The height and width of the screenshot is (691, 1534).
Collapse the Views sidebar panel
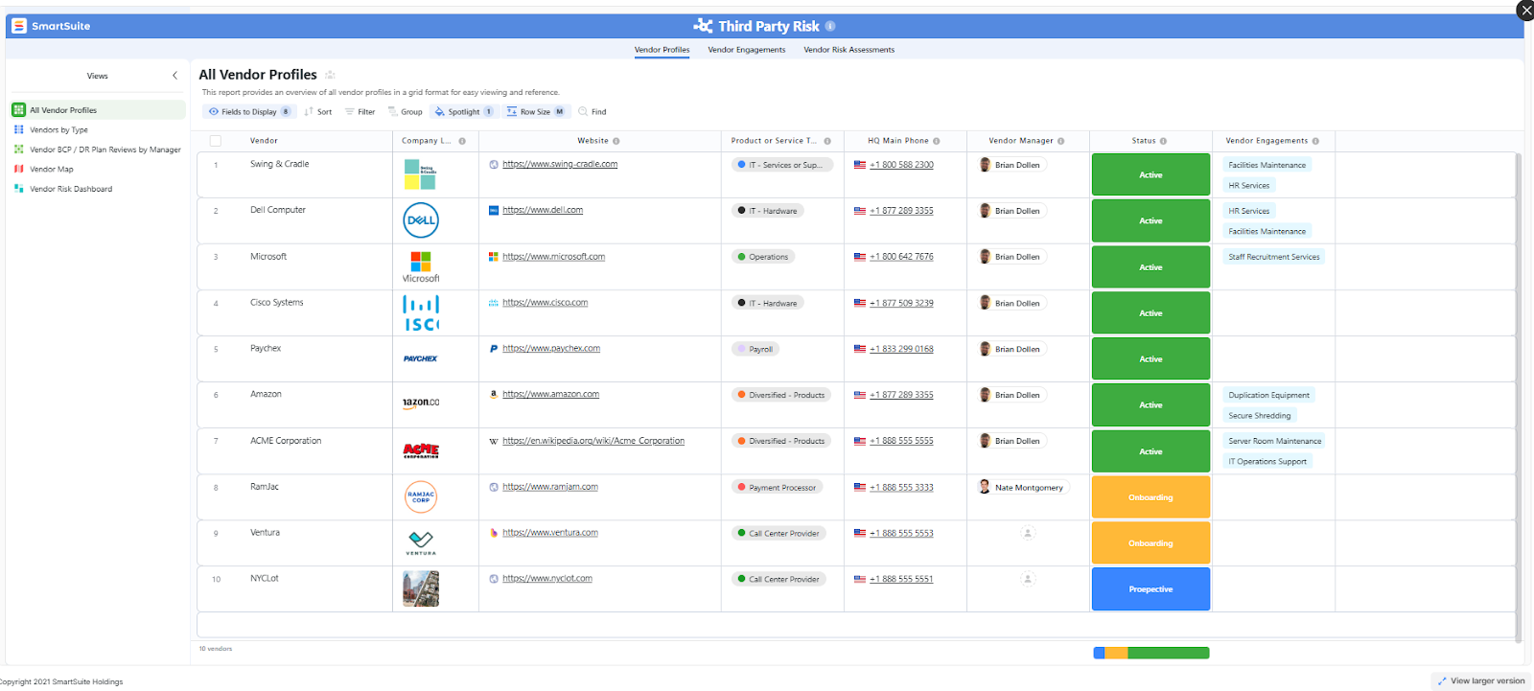coord(174,76)
